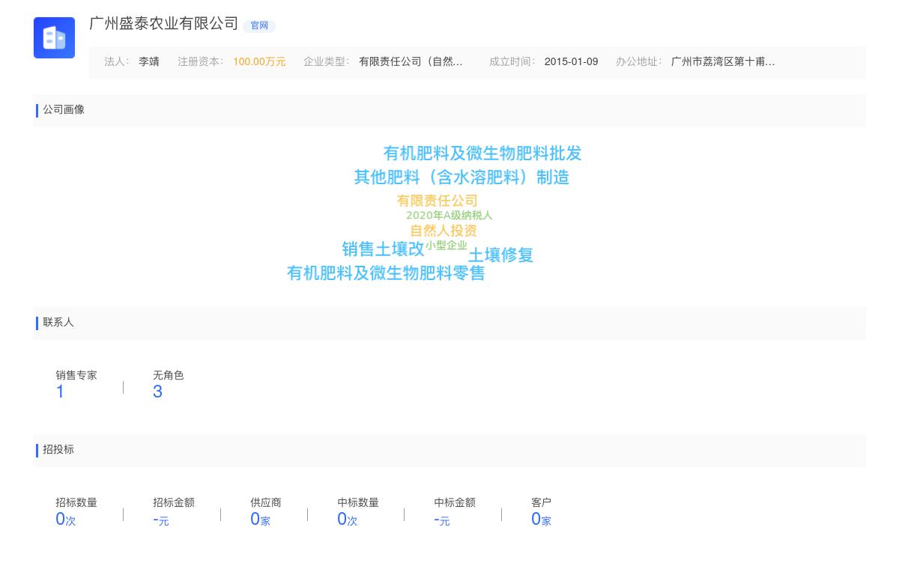Click the 客户 label
The image size is (899, 563).
point(542,502)
